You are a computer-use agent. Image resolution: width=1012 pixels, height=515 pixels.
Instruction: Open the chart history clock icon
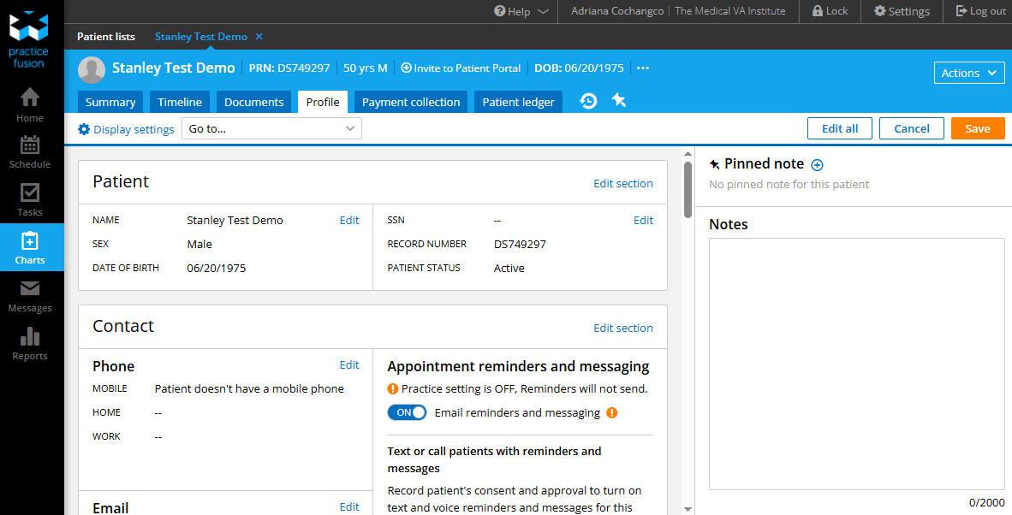(588, 101)
